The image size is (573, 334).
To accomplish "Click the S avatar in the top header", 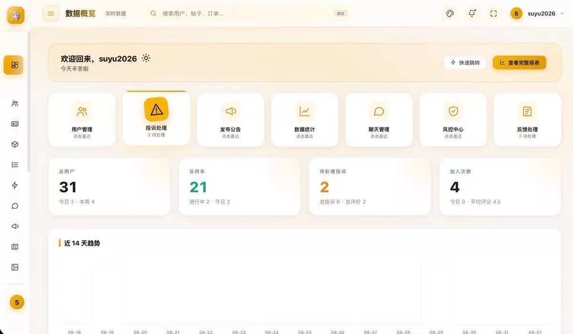I will [x=516, y=13].
